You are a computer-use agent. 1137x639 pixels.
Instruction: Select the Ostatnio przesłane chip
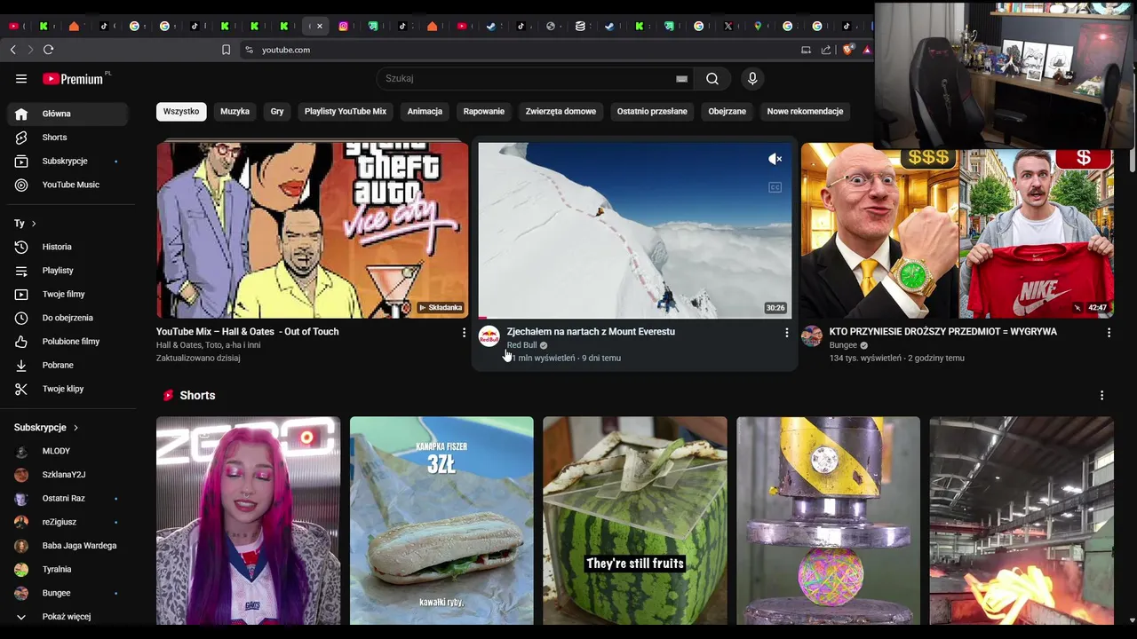click(x=652, y=112)
